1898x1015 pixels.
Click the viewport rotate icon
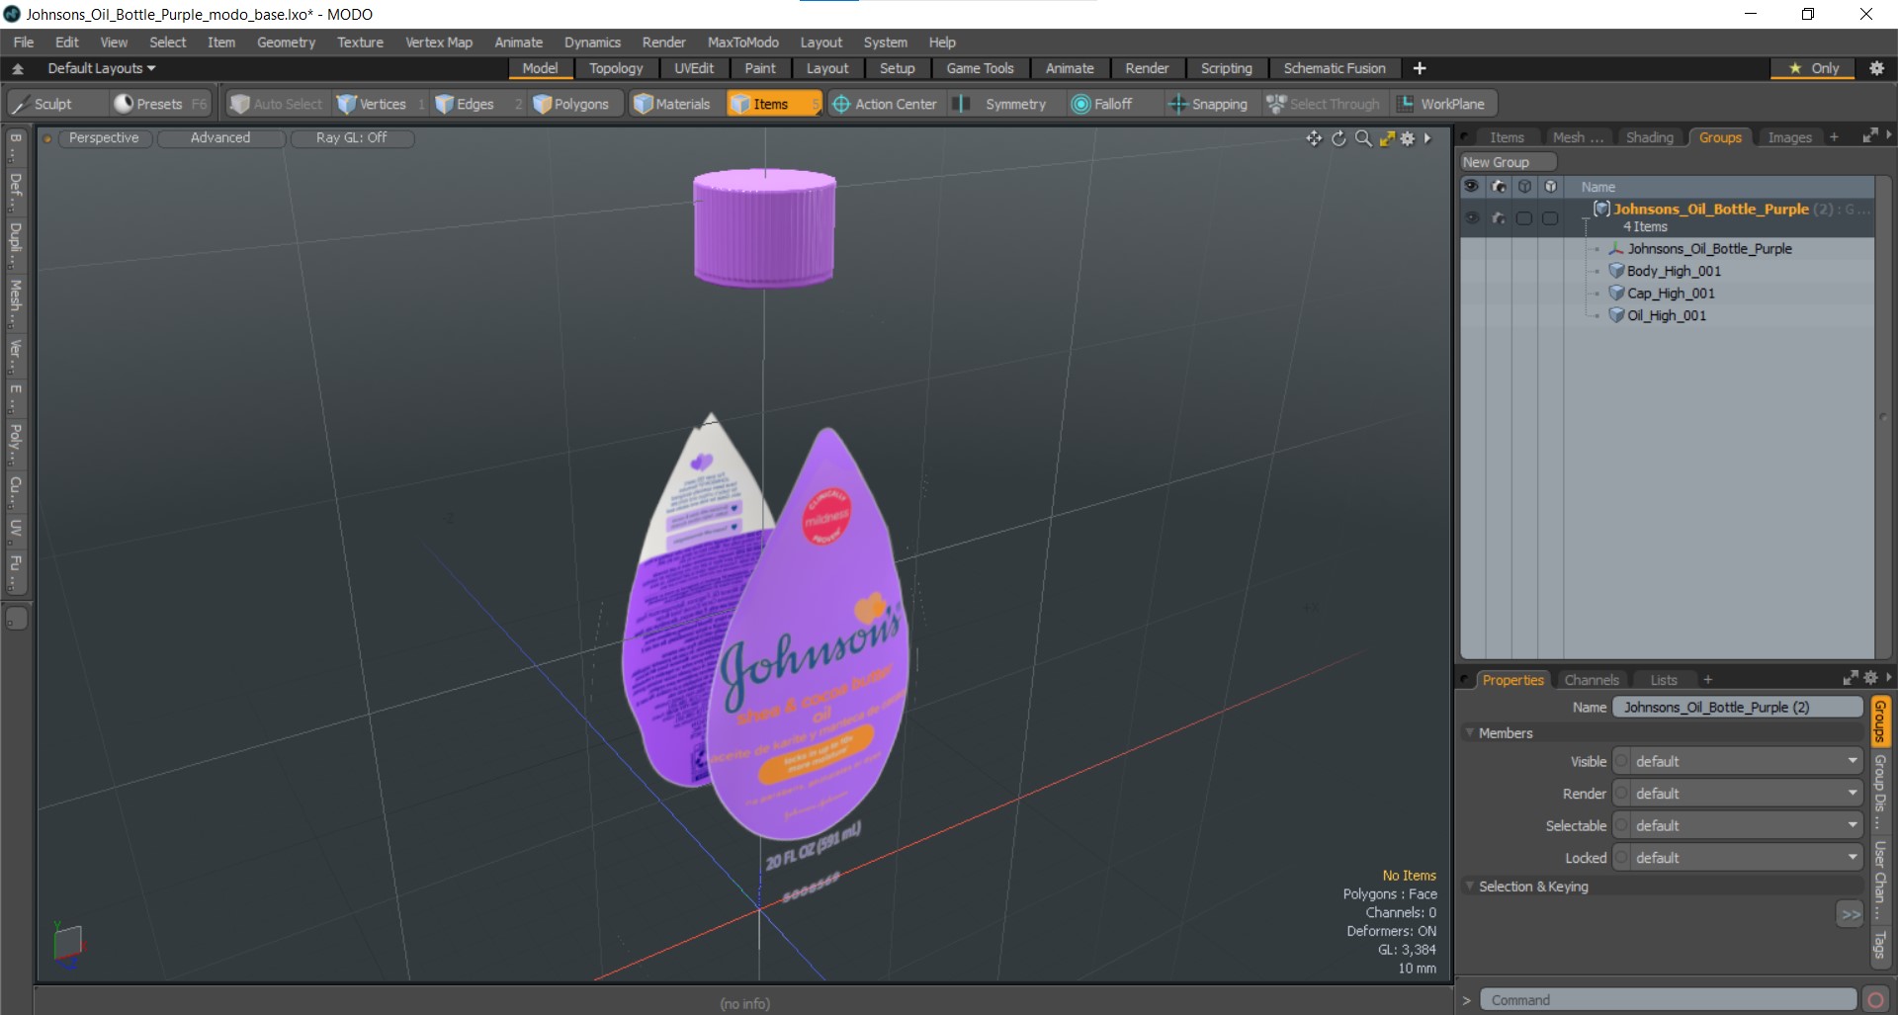(1338, 138)
